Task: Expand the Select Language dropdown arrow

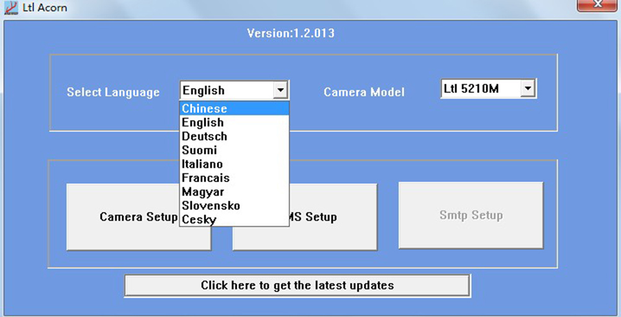Action: (x=281, y=91)
